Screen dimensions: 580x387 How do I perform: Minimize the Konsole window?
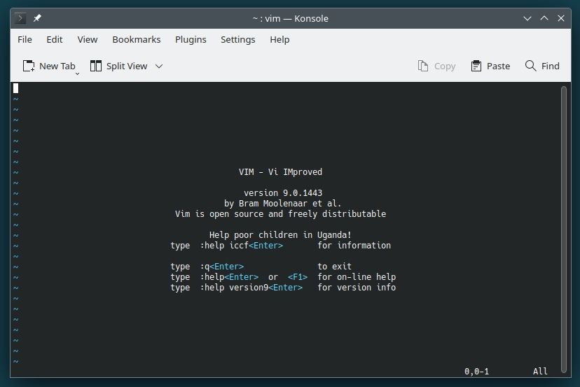527,18
